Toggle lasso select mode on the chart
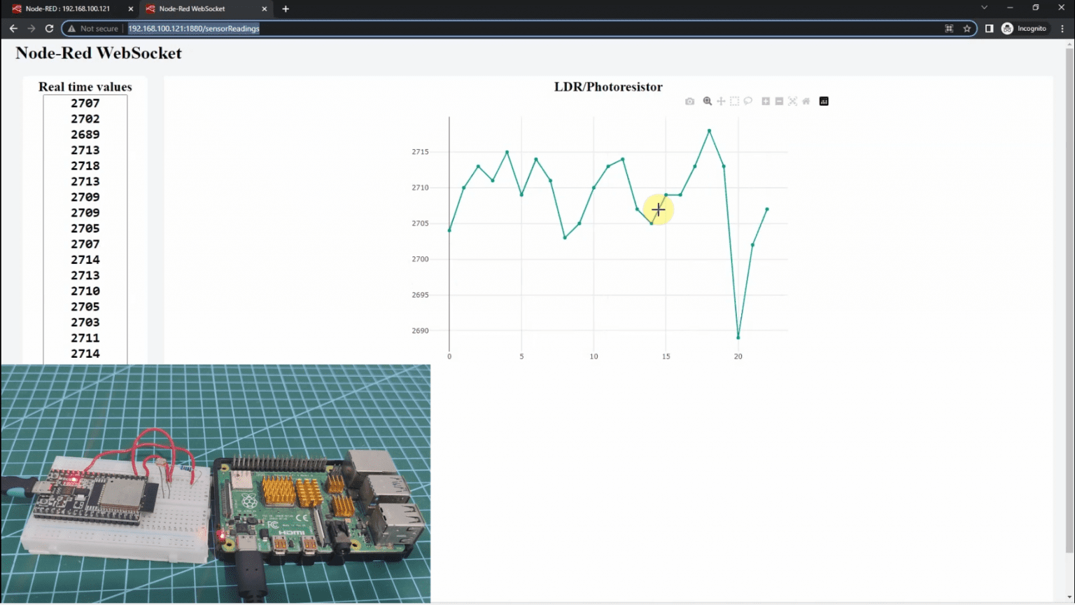Viewport: 1075px width, 605px height. point(747,101)
